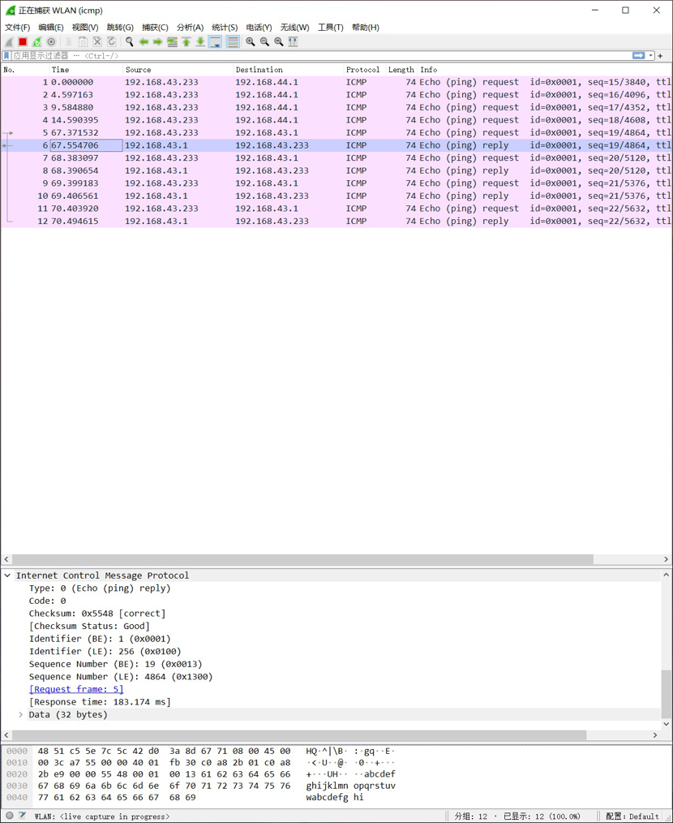This screenshot has width=673, height=823.
Task: Select Type: 0 (Echo (ping) reply) field
Action: (100, 588)
